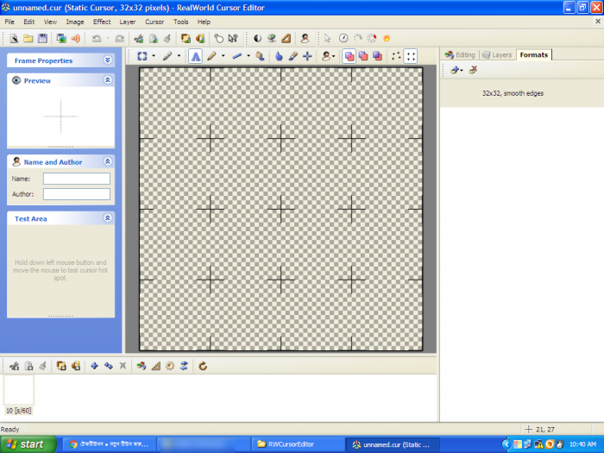Viewport: 604px width, 453px height.
Task: Select the color dropper tool
Action: [x=293, y=56]
